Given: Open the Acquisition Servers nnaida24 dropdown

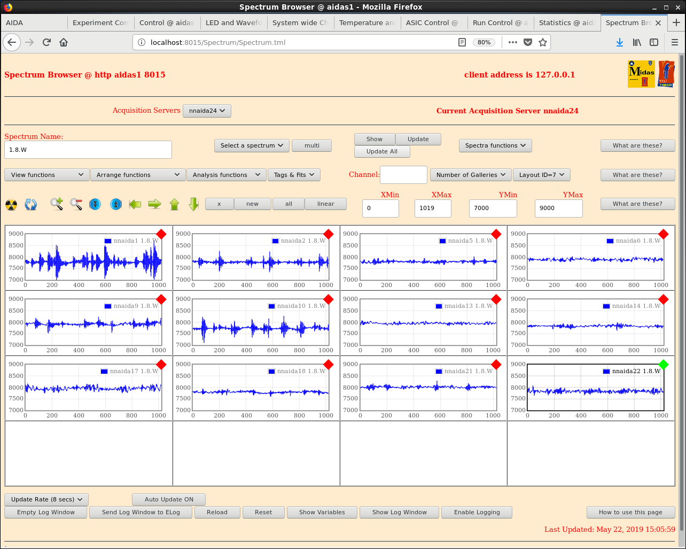Looking at the screenshot, I should click(x=207, y=111).
